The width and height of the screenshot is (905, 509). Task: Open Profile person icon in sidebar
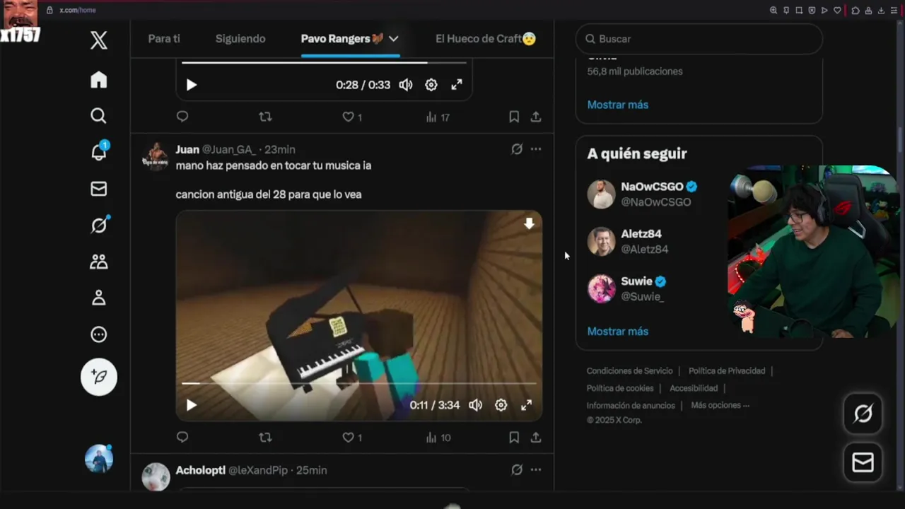pyautogui.click(x=99, y=298)
